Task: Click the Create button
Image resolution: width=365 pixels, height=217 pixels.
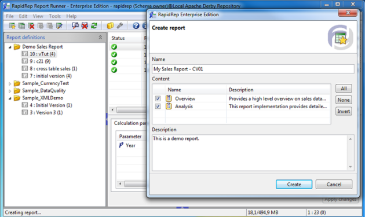Action: click(x=294, y=184)
